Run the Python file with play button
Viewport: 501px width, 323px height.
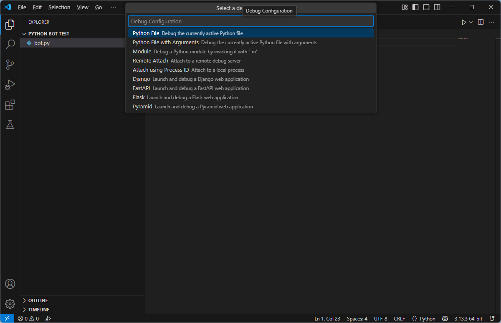click(464, 22)
